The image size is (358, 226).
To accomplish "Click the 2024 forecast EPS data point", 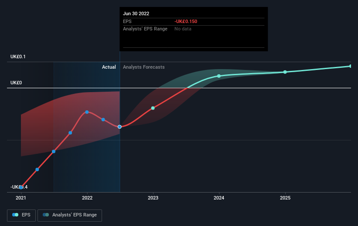I will (x=219, y=76).
